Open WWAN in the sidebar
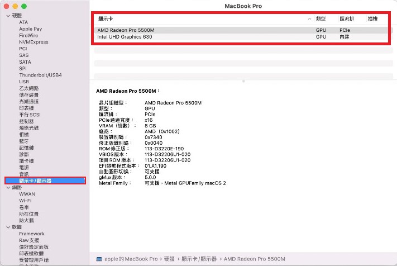 tap(27, 194)
